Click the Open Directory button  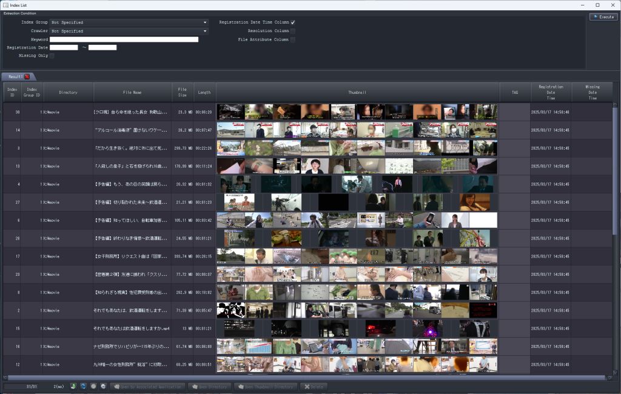pyautogui.click(x=210, y=387)
